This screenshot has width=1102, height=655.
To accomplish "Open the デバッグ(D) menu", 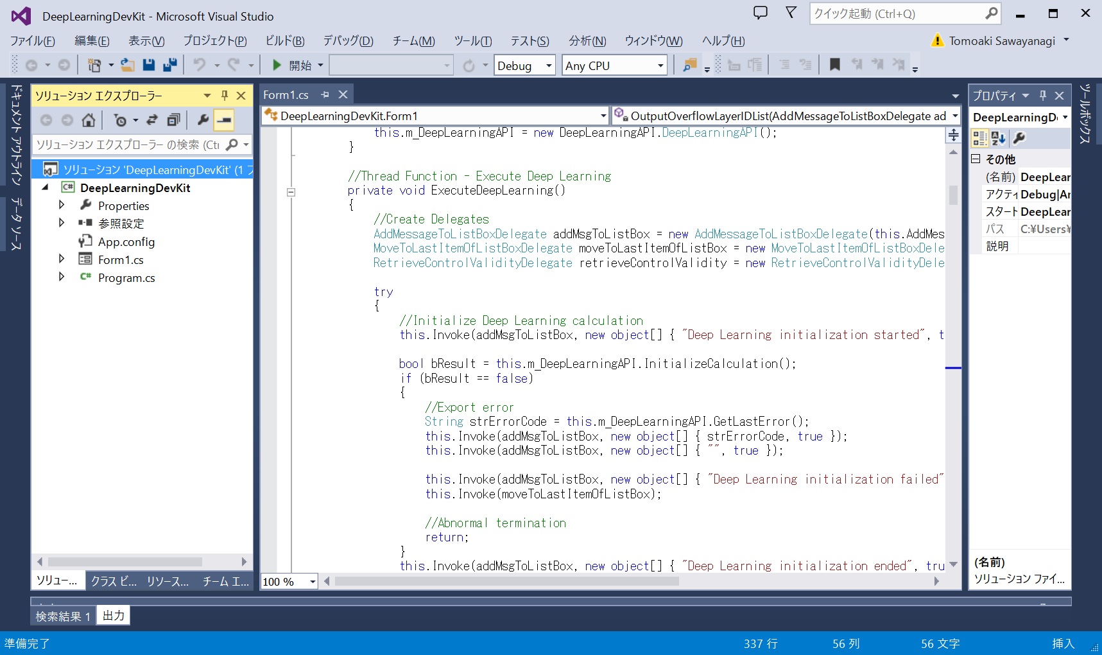I will coord(348,40).
